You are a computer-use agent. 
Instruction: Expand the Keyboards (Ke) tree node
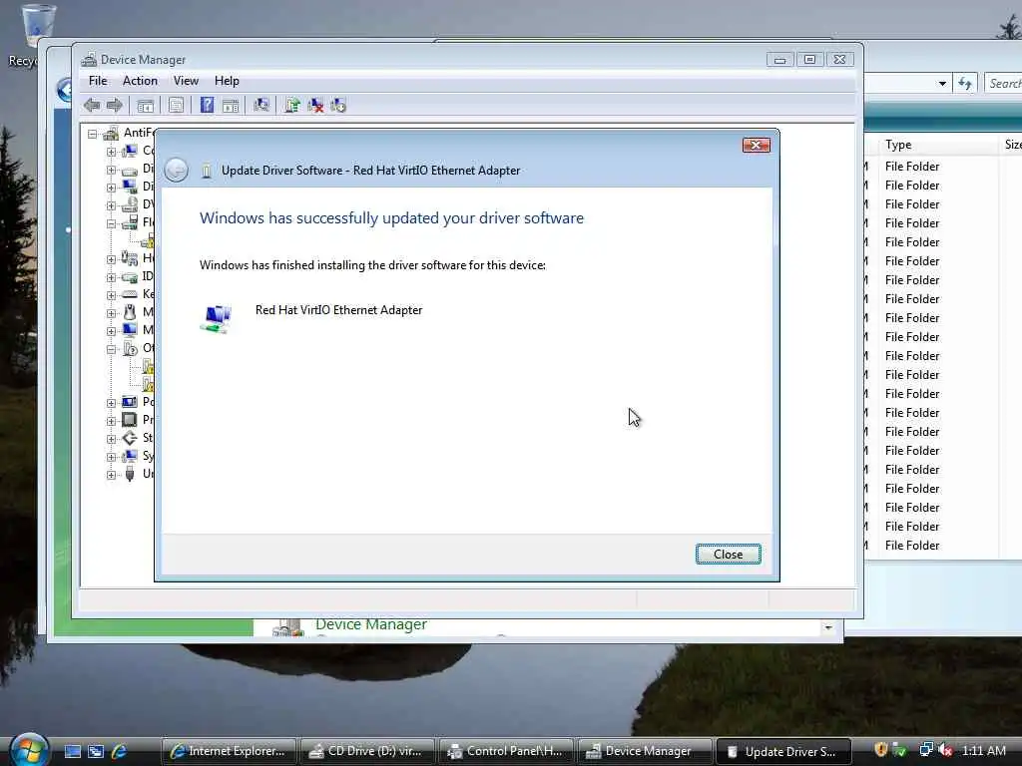[x=112, y=295]
